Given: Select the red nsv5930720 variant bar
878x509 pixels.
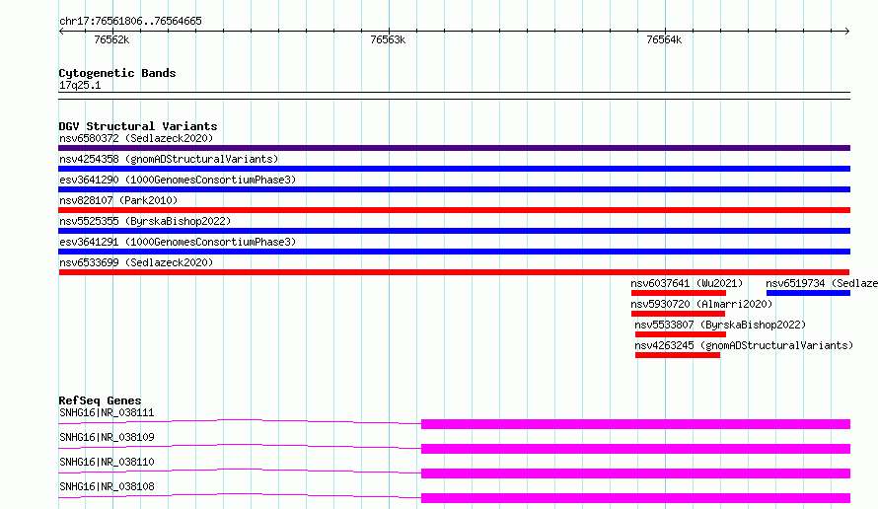Looking at the screenshot, I should click(x=678, y=314).
